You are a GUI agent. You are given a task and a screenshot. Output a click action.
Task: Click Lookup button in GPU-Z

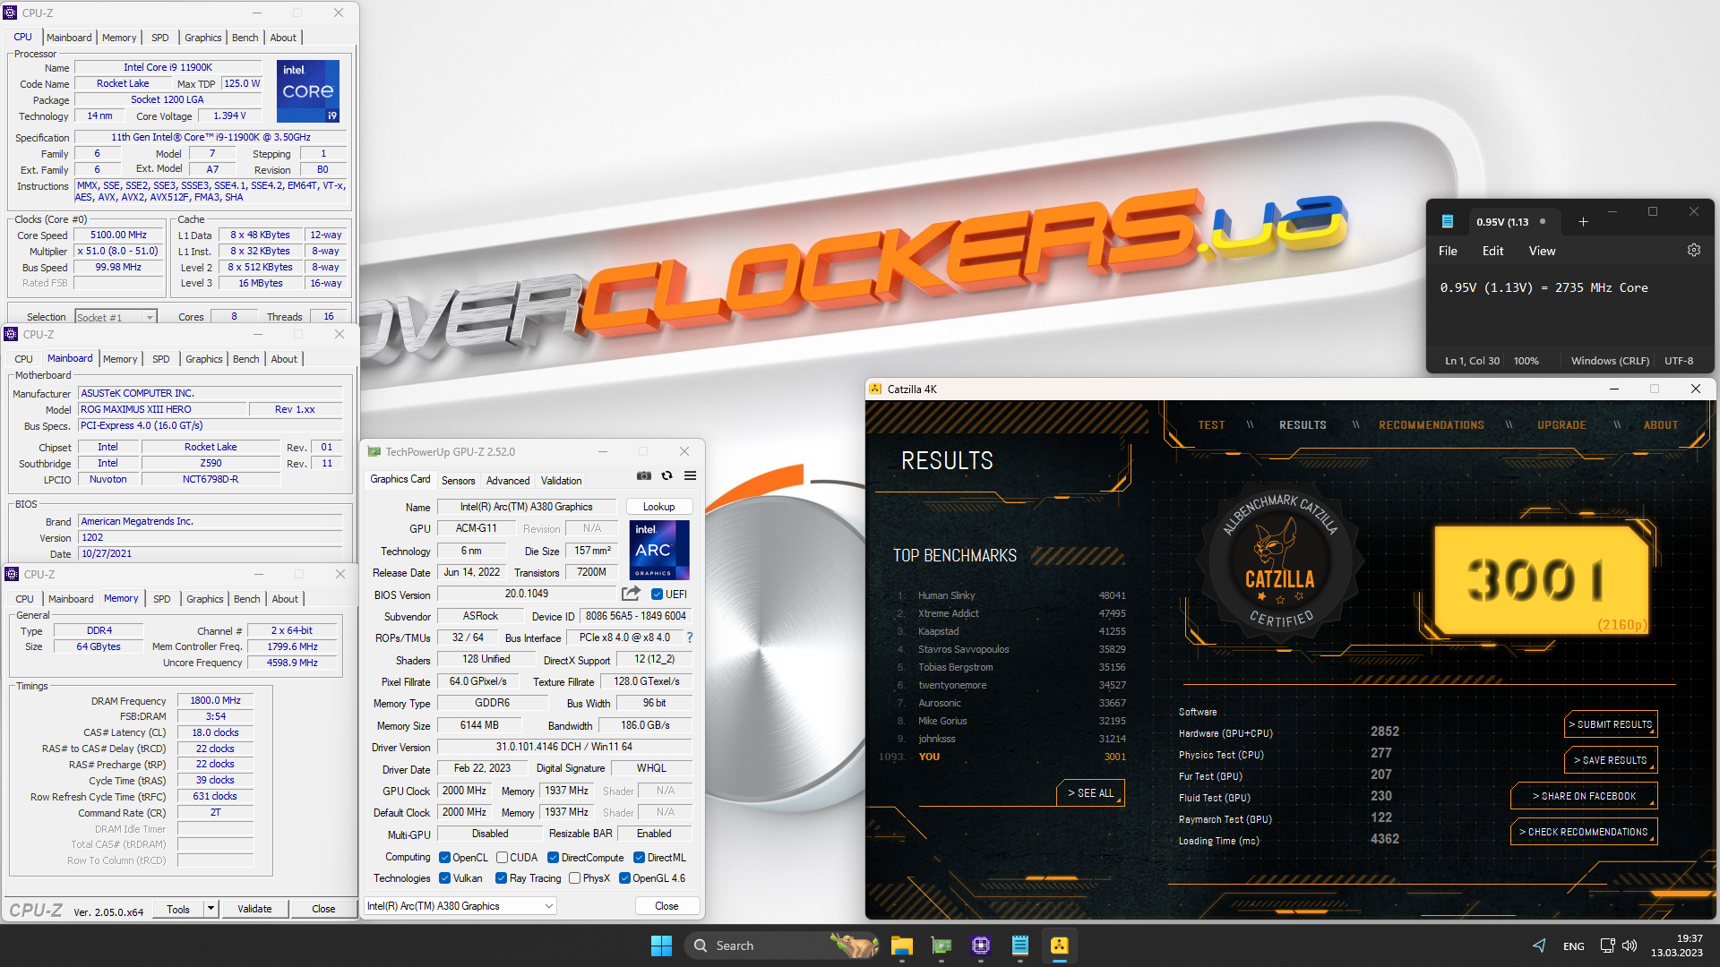(658, 507)
